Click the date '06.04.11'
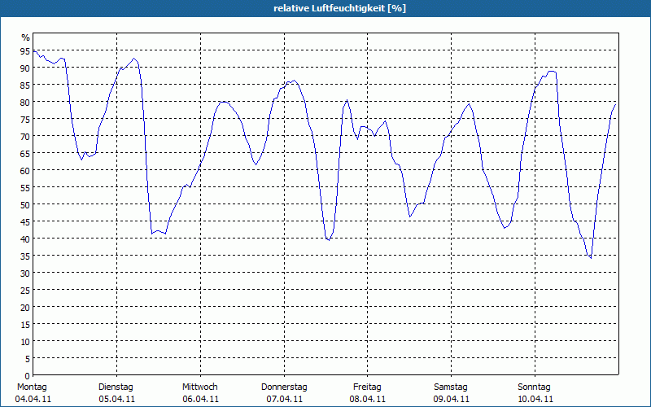This screenshot has height=407, width=651. point(200,399)
